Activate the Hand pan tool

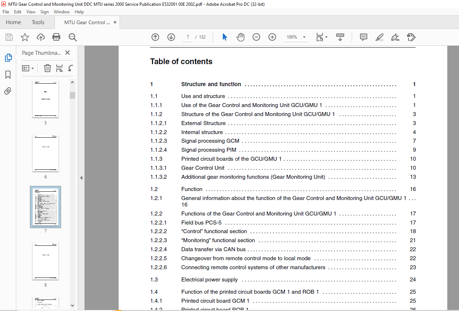[x=241, y=37]
